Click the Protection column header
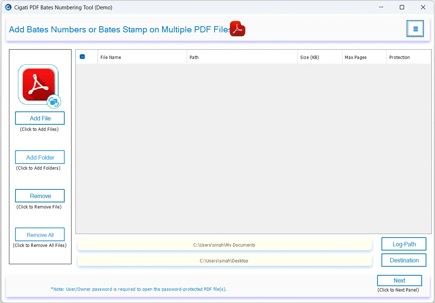 408,57
